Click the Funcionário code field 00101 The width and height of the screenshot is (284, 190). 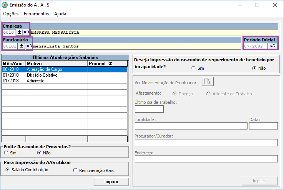(10, 46)
